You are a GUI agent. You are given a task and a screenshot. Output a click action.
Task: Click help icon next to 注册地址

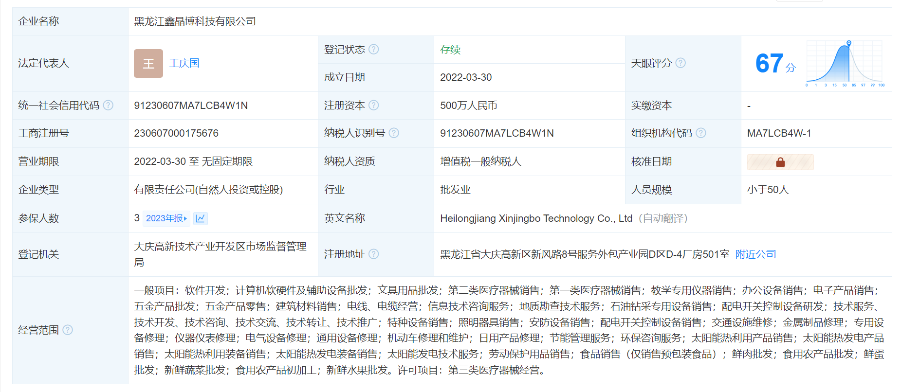pos(373,254)
